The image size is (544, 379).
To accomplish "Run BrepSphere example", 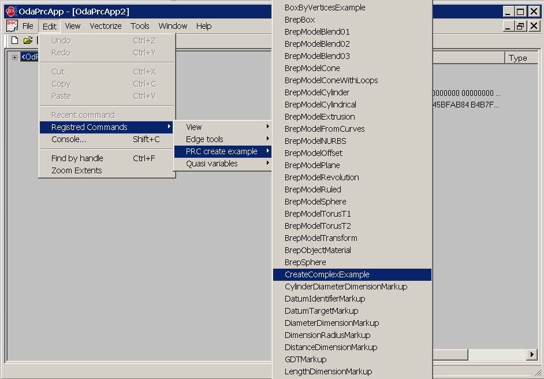I will 352,263.
